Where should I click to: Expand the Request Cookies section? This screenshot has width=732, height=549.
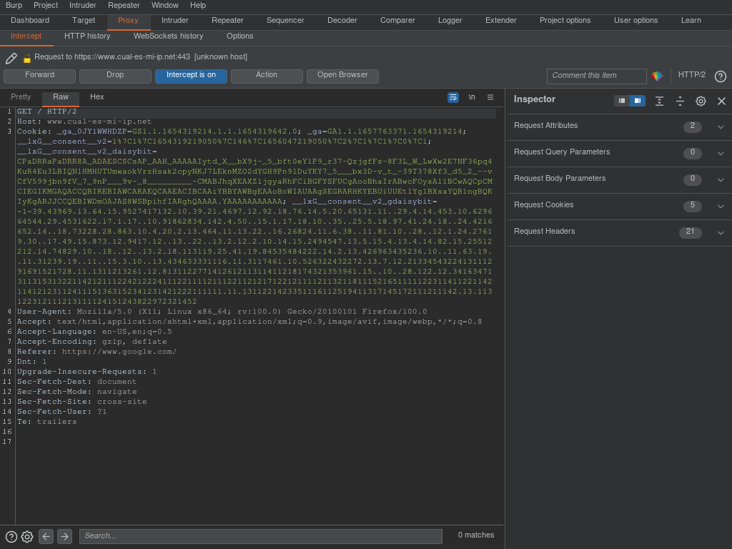721,207
